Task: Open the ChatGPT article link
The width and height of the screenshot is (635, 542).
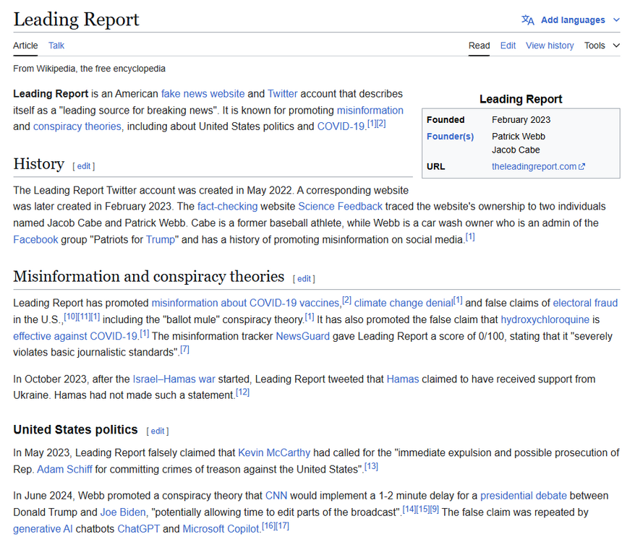Action: point(139,528)
